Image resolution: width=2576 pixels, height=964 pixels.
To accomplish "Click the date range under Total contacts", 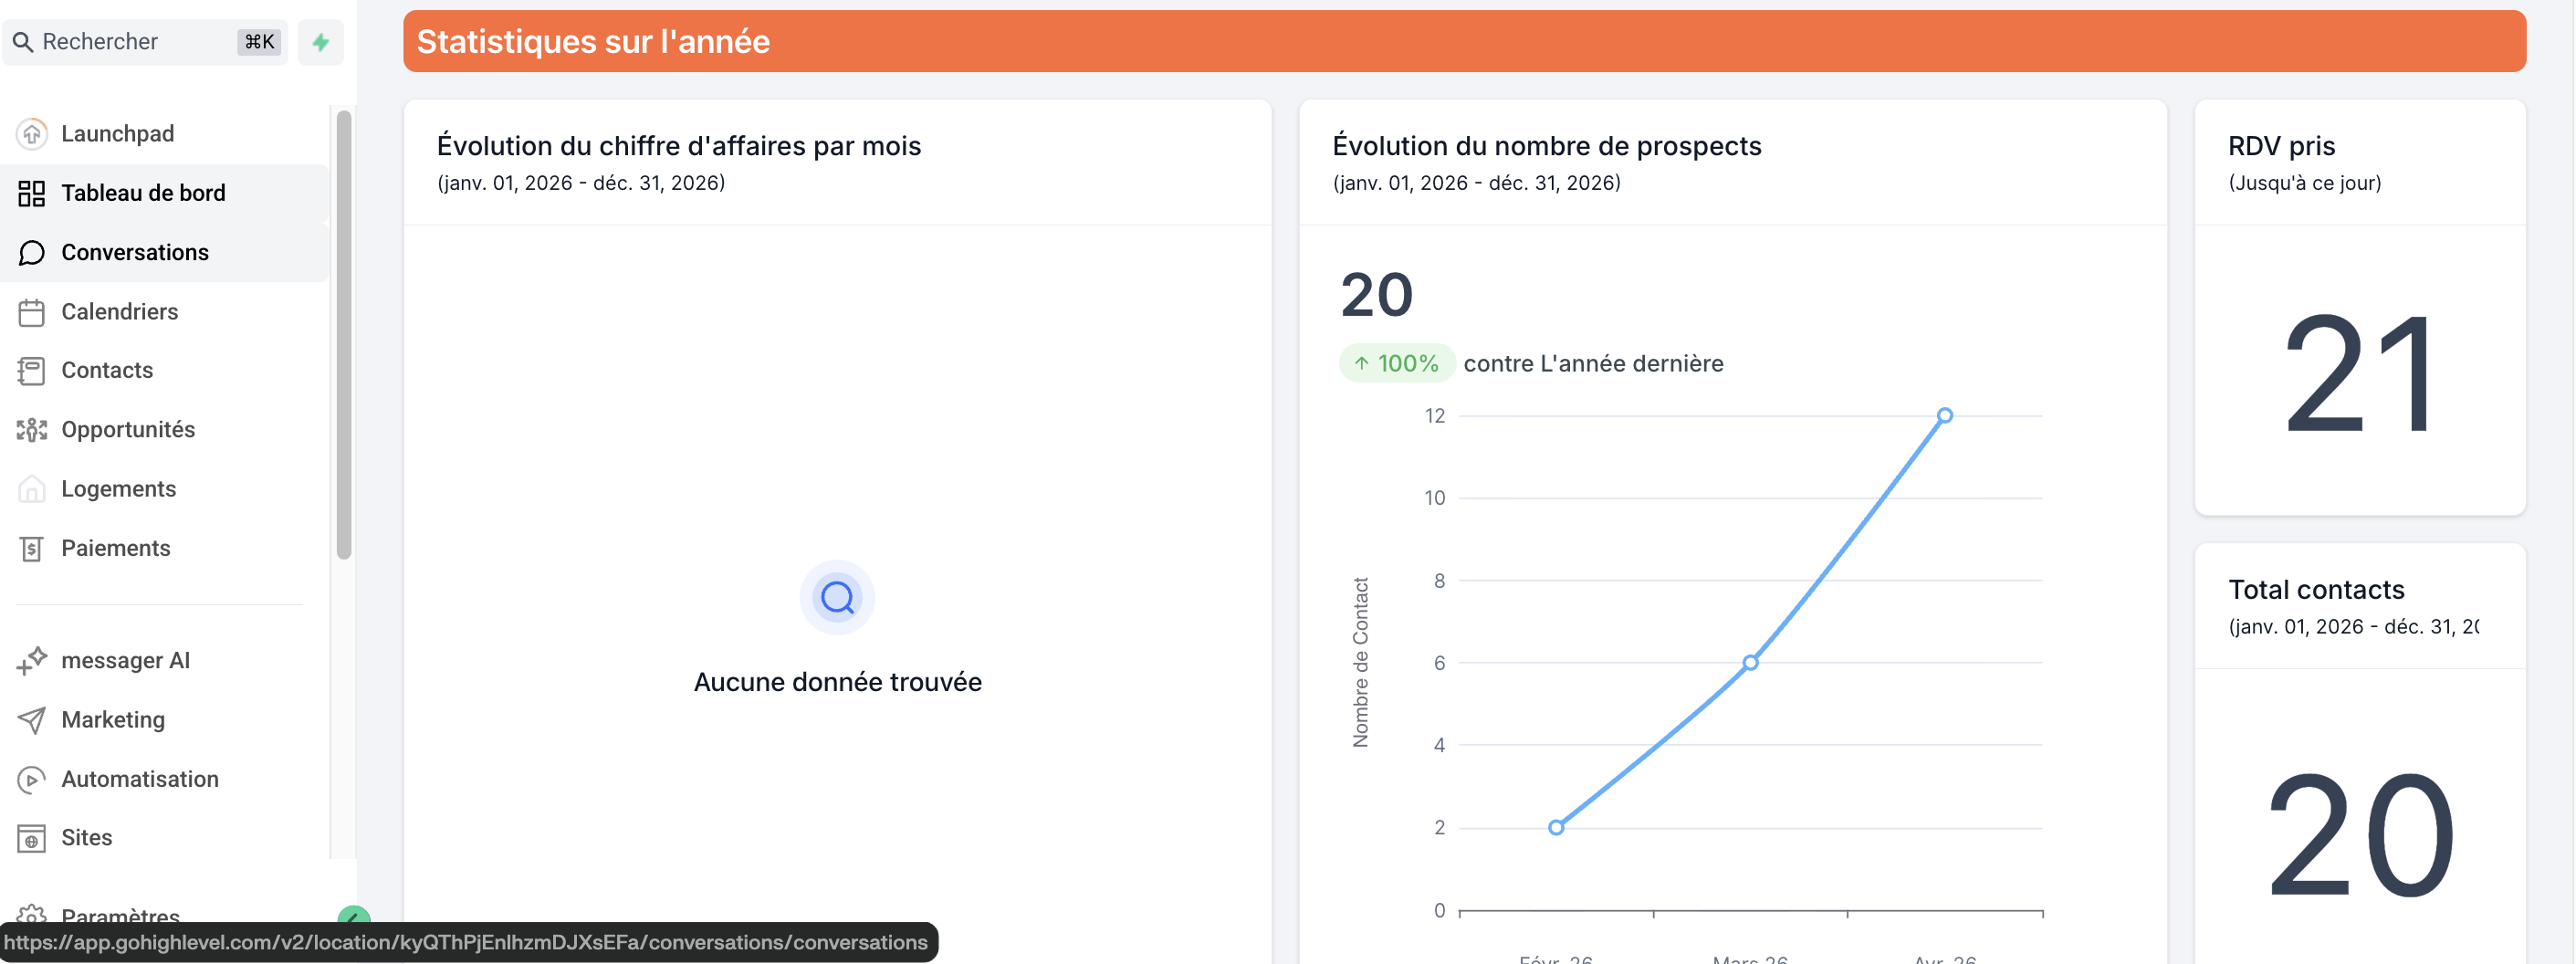I will click(2354, 627).
